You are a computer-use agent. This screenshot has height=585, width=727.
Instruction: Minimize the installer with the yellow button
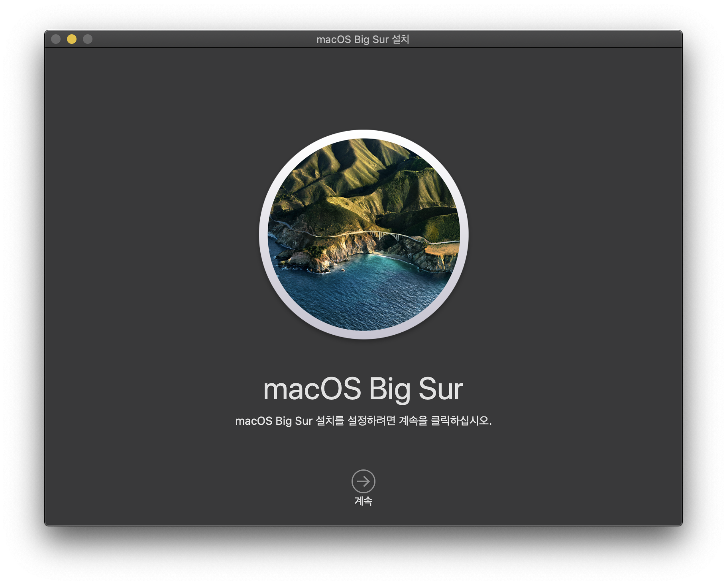coord(72,39)
